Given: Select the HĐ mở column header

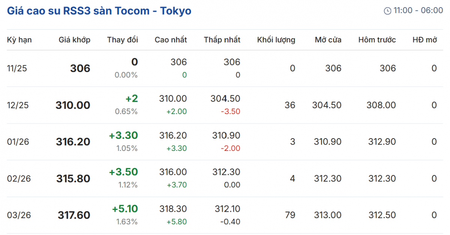Looking at the screenshot, I should [424, 40].
